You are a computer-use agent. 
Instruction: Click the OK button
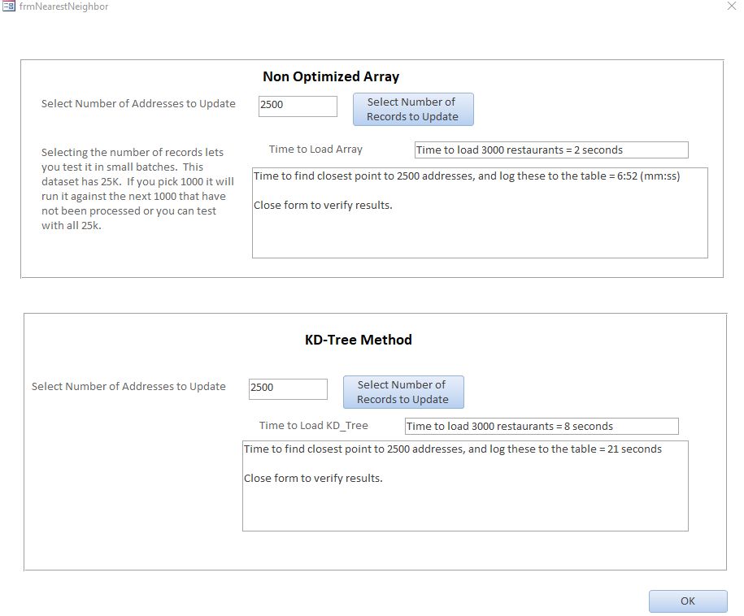point(688,601)
